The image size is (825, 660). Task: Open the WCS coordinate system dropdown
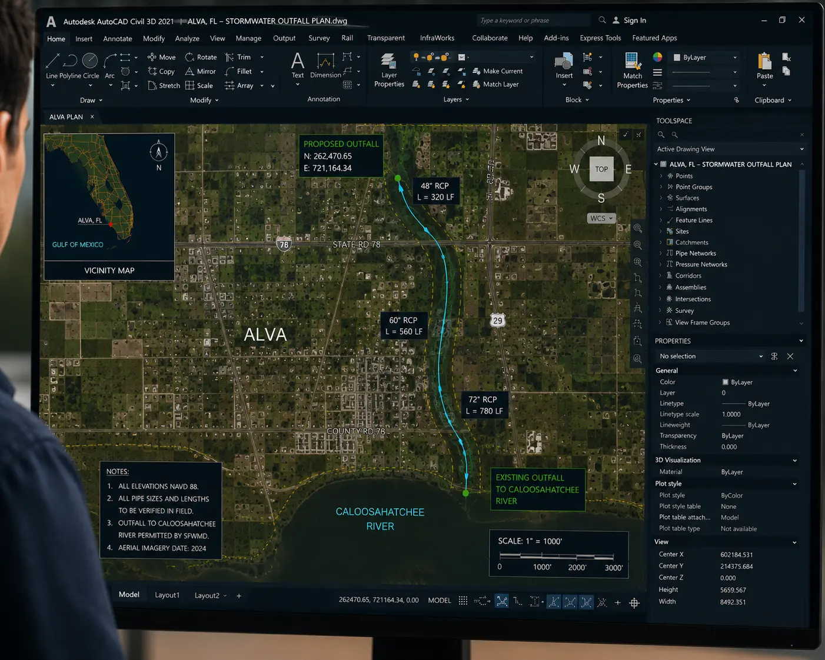(x=601, y=218)
